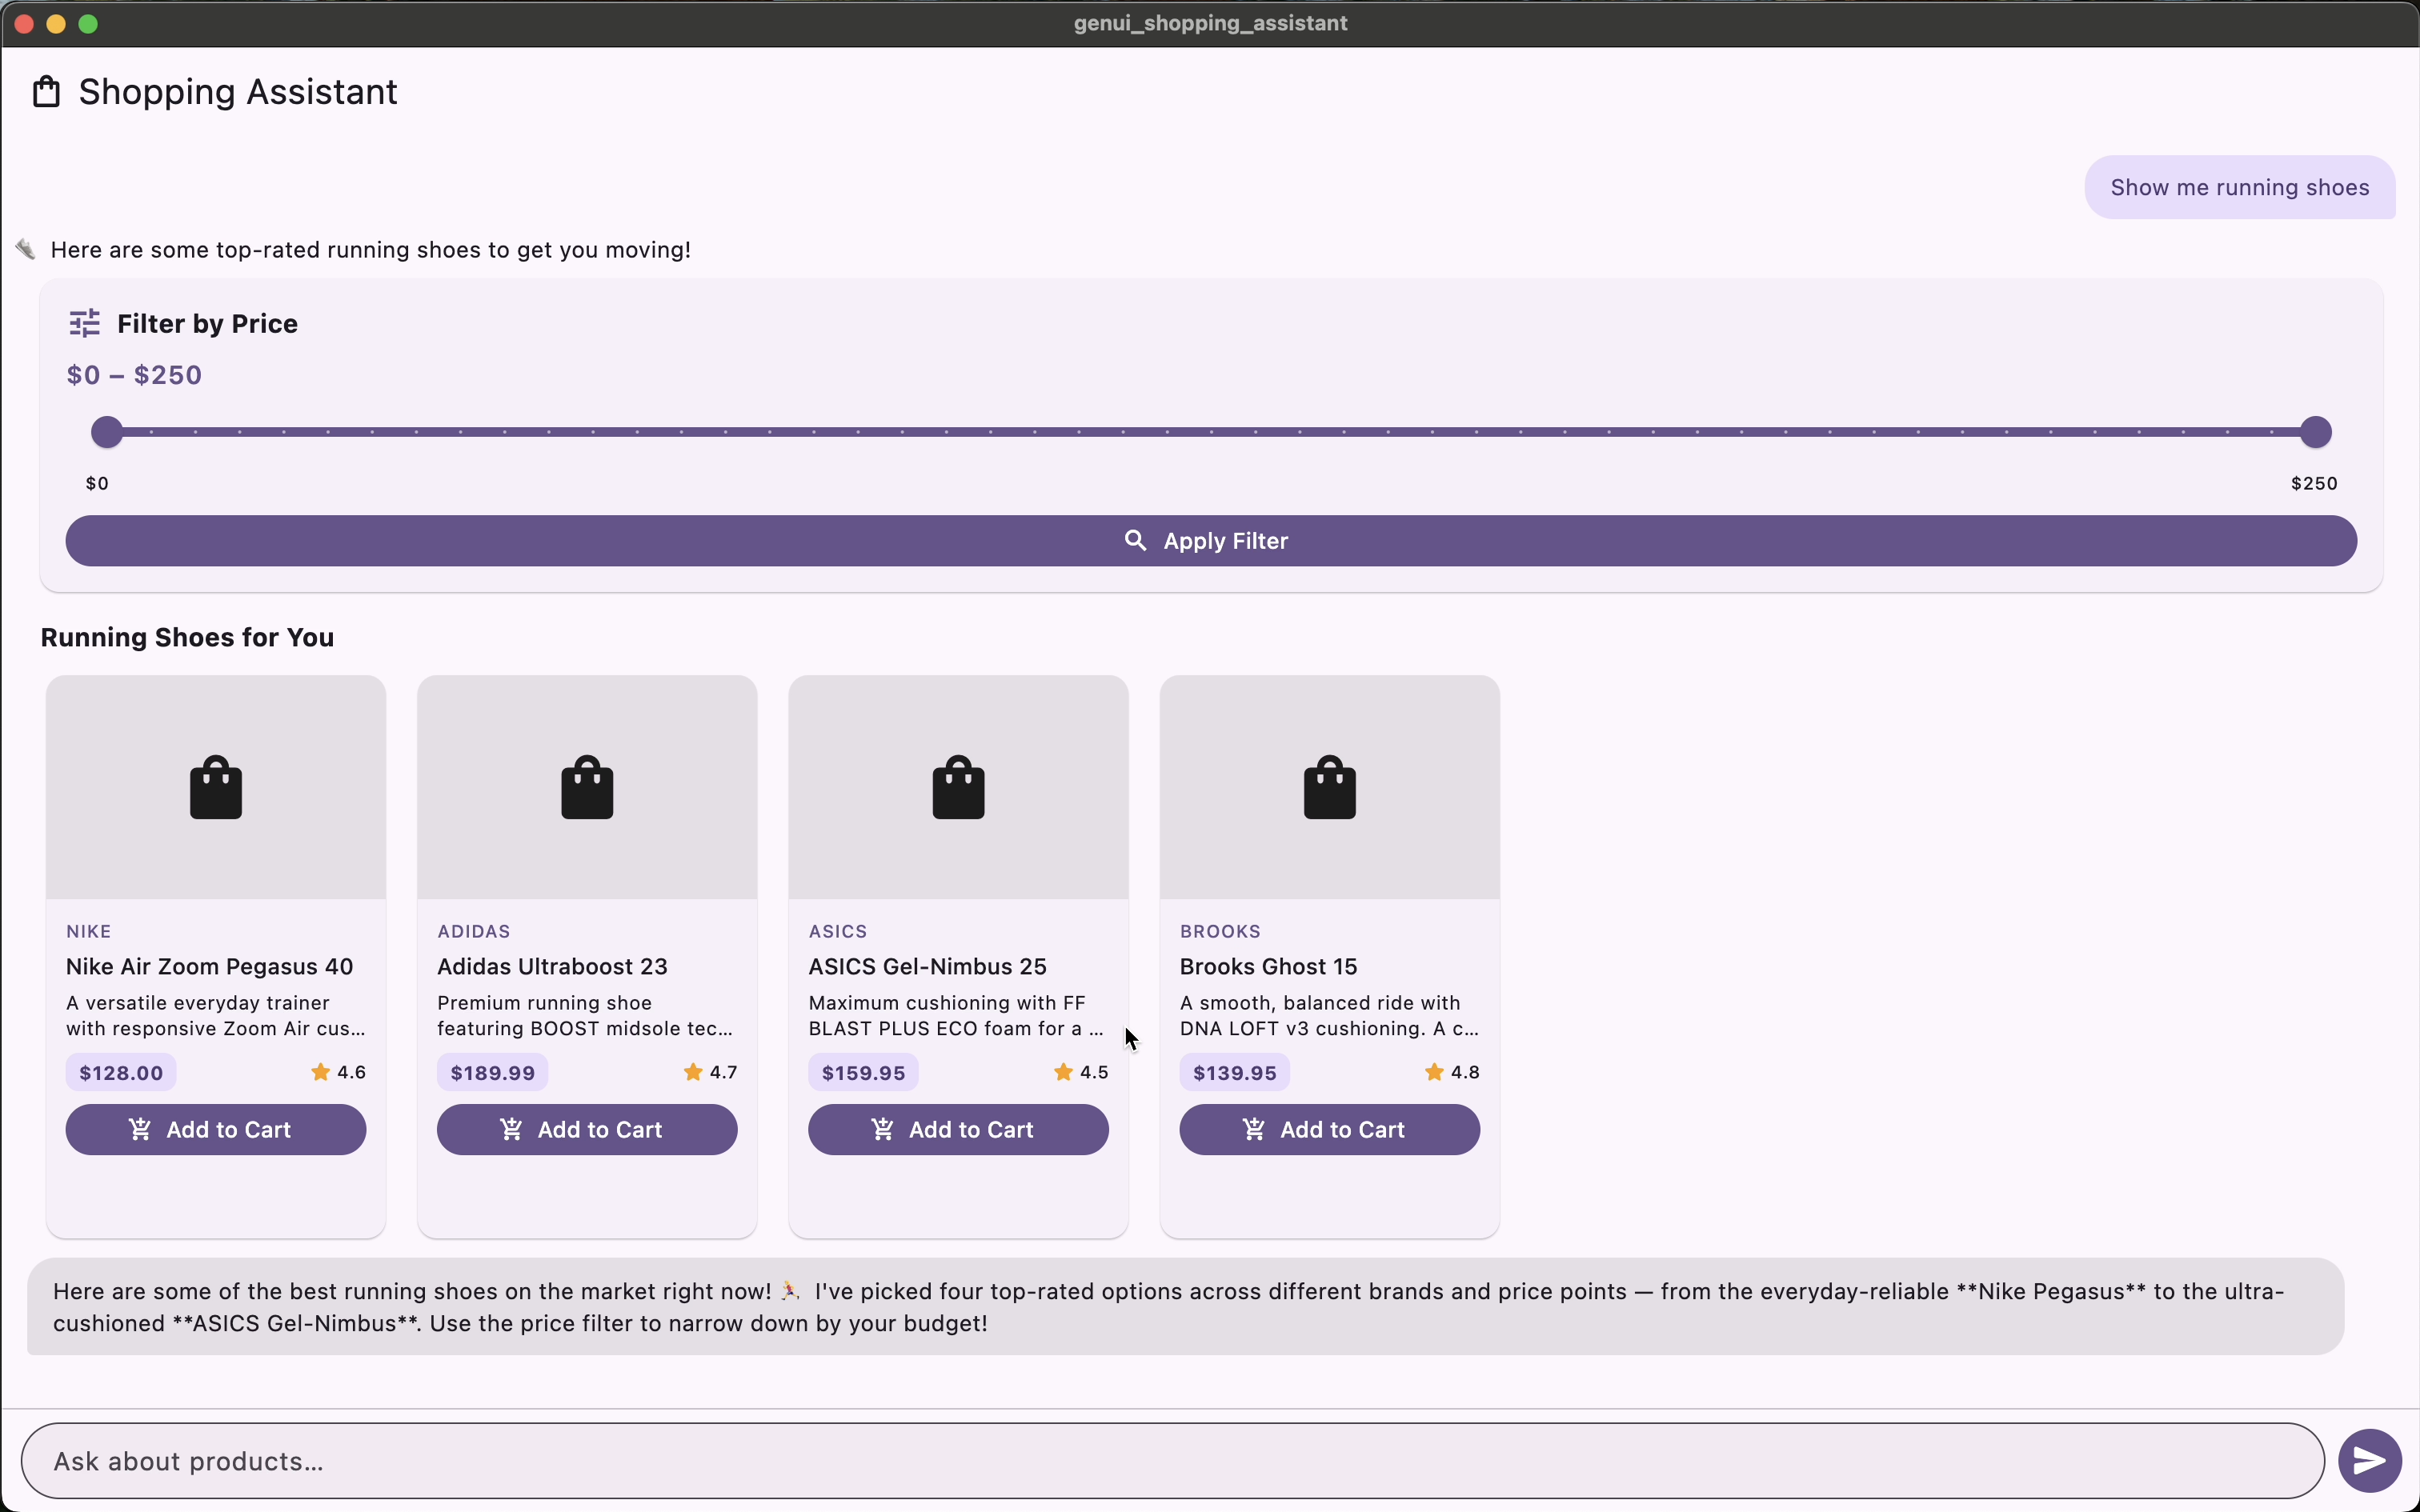Image resolution: width=2420 pixels, height=1512 pixels.
Task: Click the ASICS Gel-Nimbus 25 title
Action: 928,966
